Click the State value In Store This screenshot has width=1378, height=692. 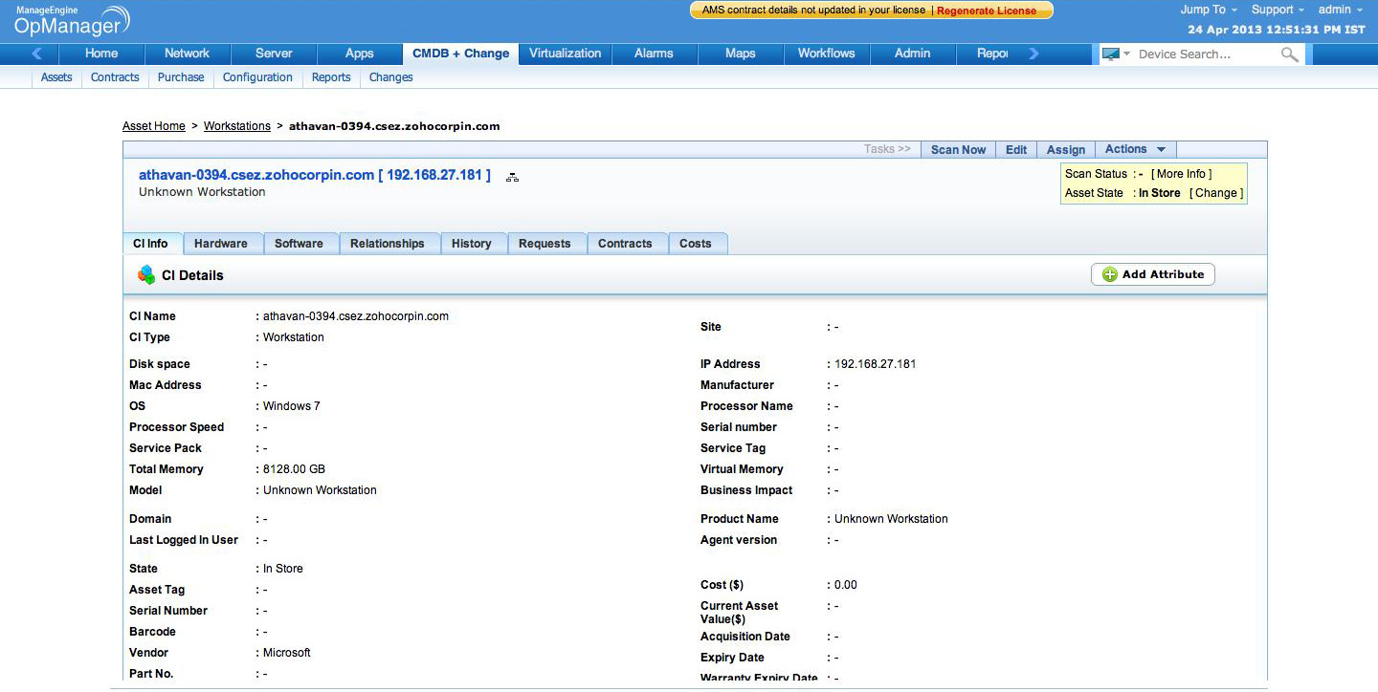tap(283, 569)
